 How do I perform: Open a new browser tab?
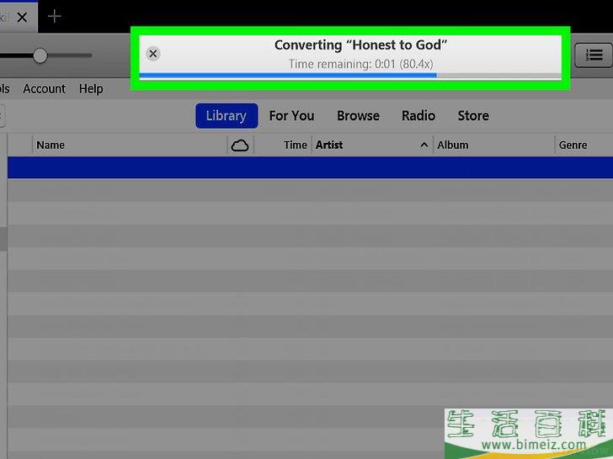[x=55, y=17]
